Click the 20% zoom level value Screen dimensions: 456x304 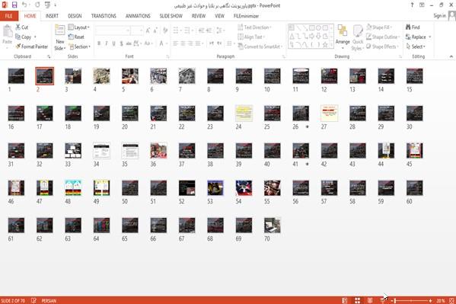pyautogui.click(x=441, y=300)
